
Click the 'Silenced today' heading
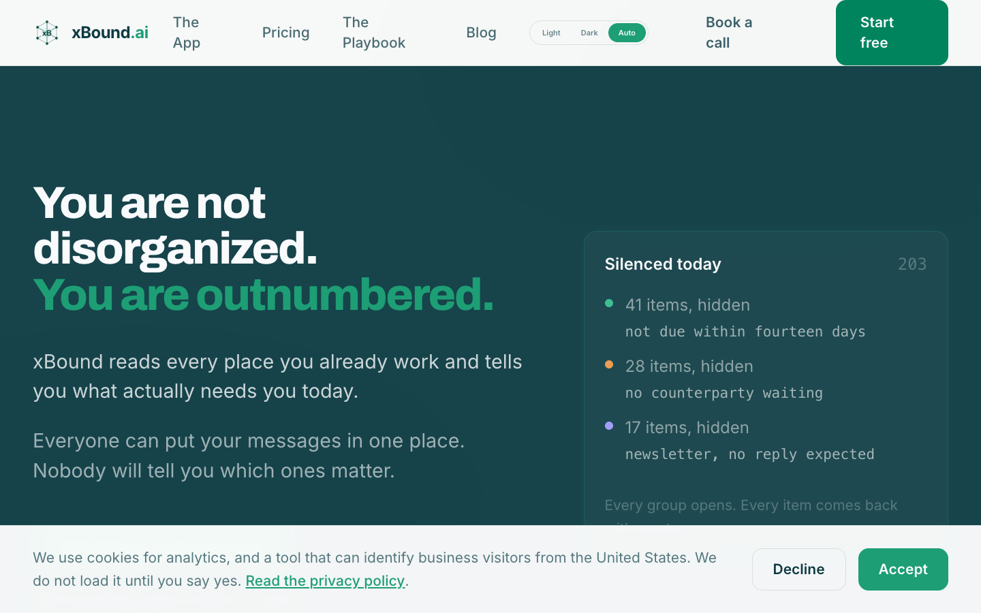click(x=663, y=264)
